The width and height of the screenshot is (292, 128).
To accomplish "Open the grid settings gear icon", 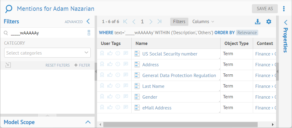I will 268,22.
